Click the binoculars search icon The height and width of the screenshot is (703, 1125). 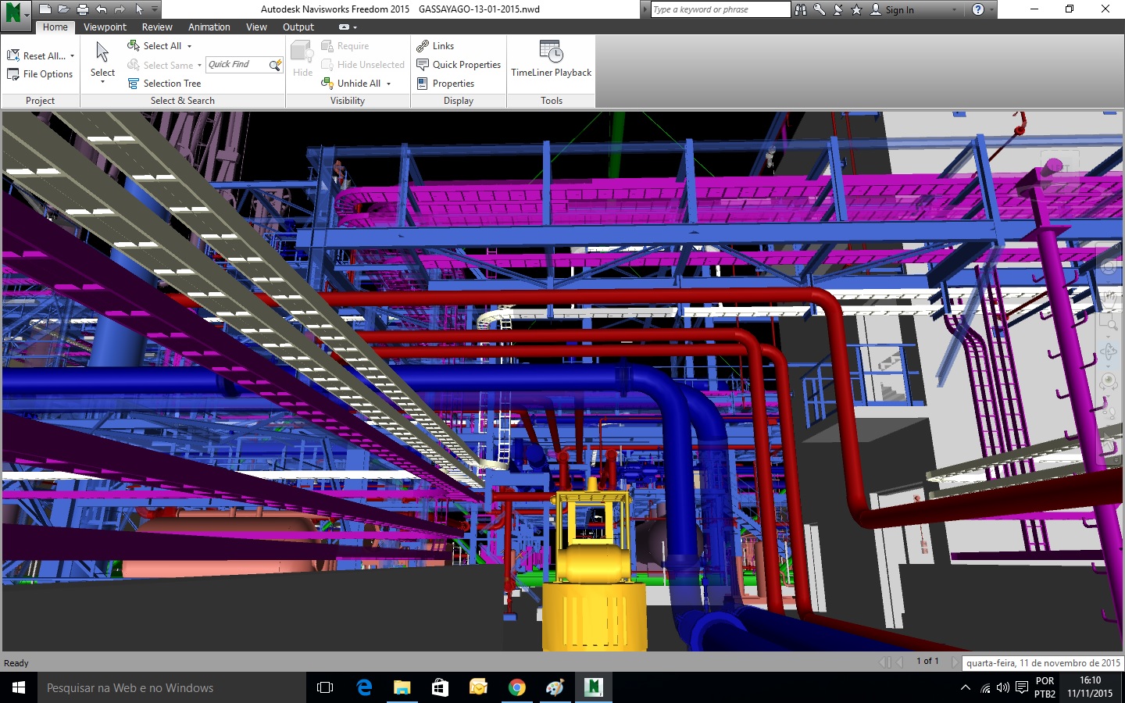tap(801, 9)
